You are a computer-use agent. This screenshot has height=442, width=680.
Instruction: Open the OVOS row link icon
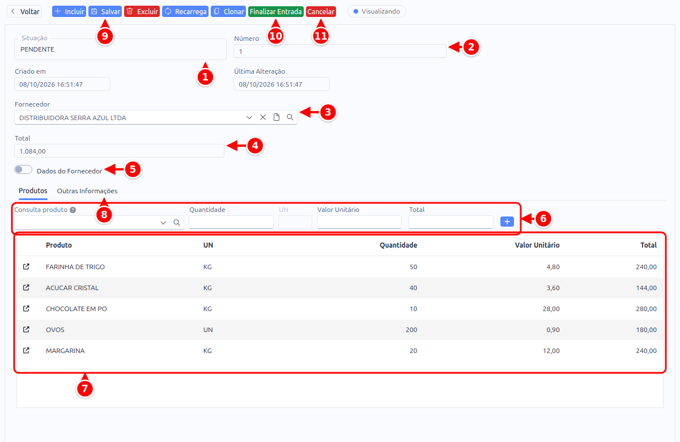click(26, 329)
